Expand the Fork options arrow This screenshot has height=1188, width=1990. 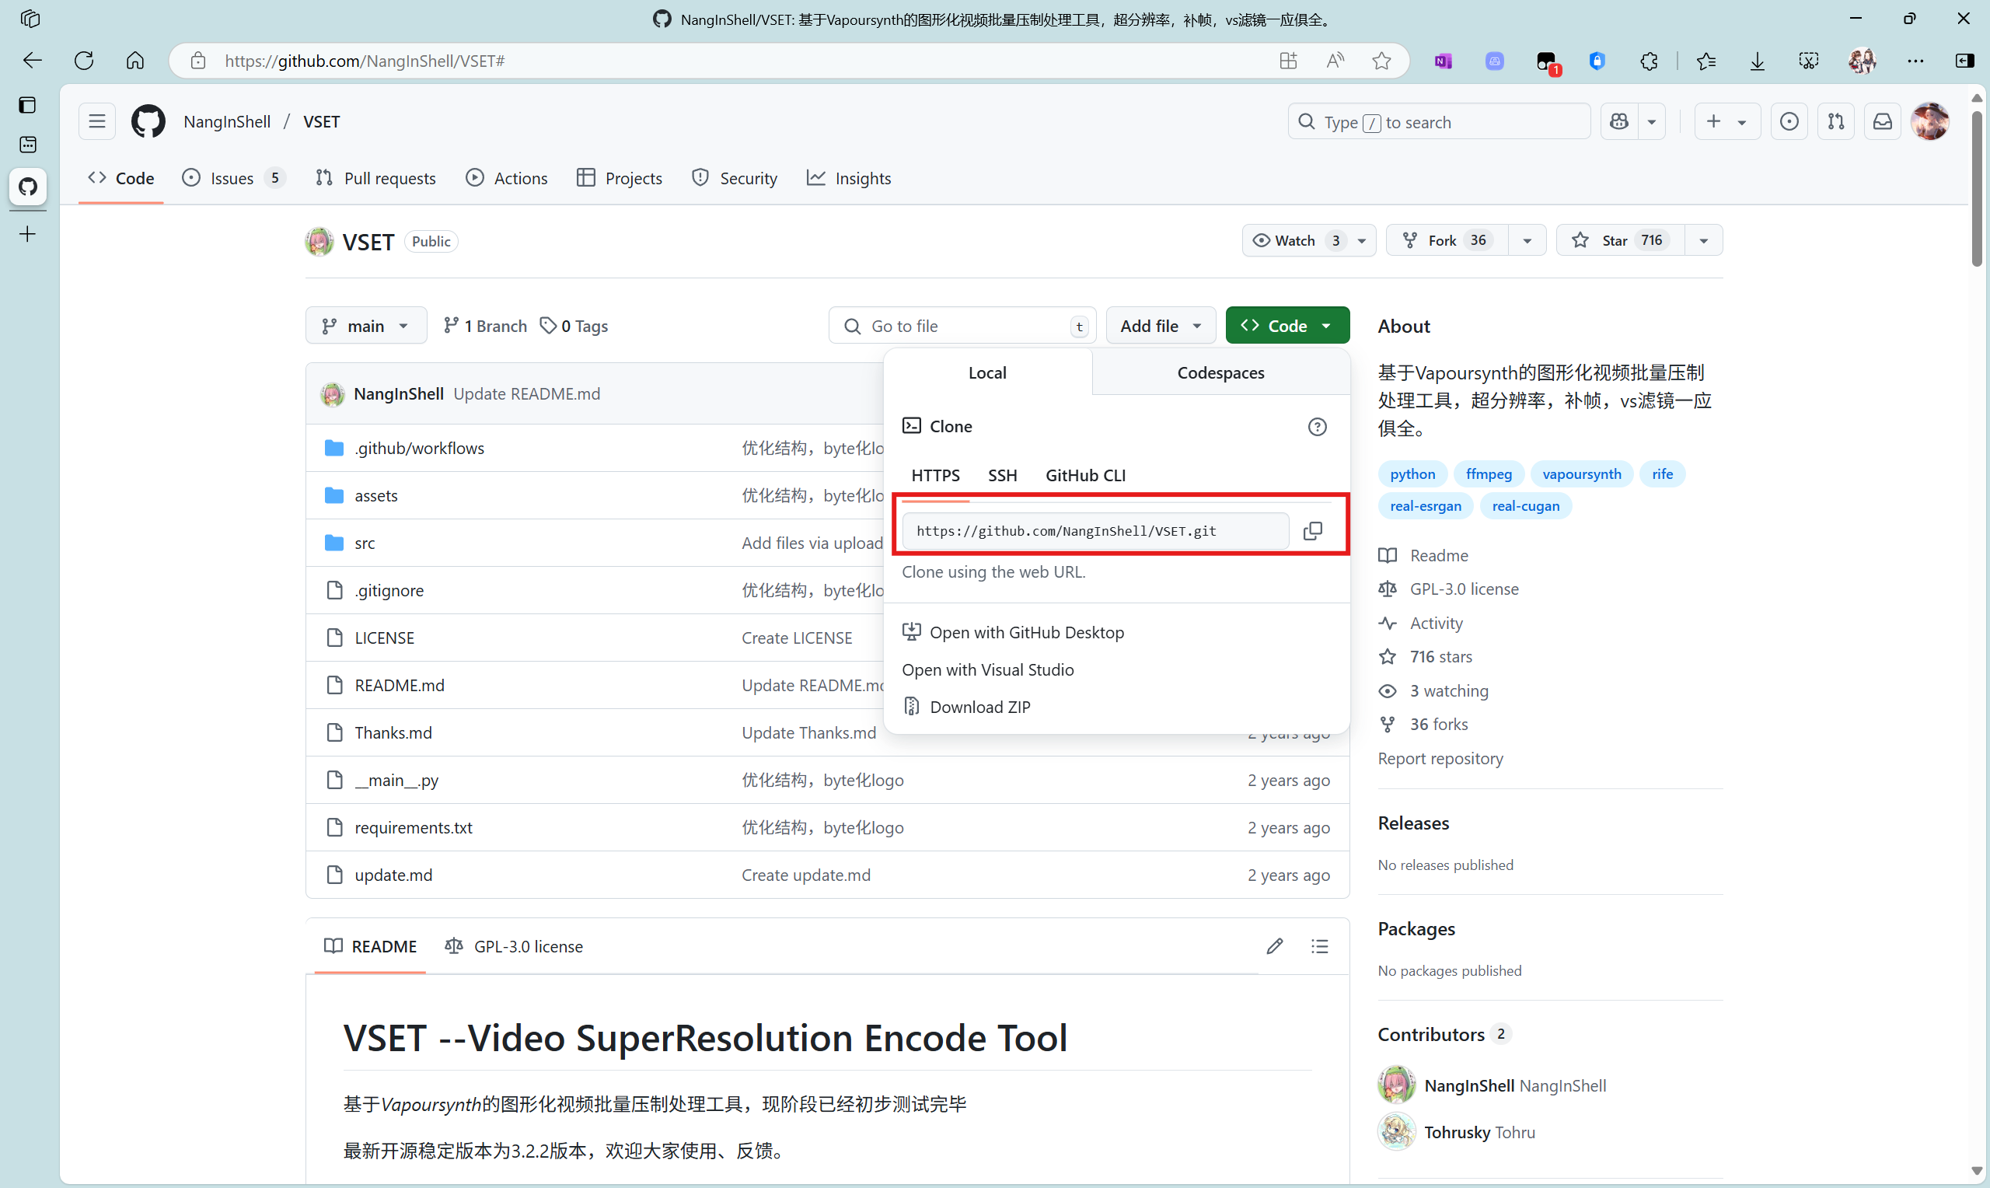[x=1527, y=240]
